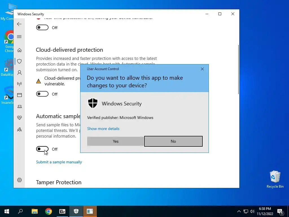
Task: Select Virus & threat protection shield icon
Action: click(x=19, y=61)
